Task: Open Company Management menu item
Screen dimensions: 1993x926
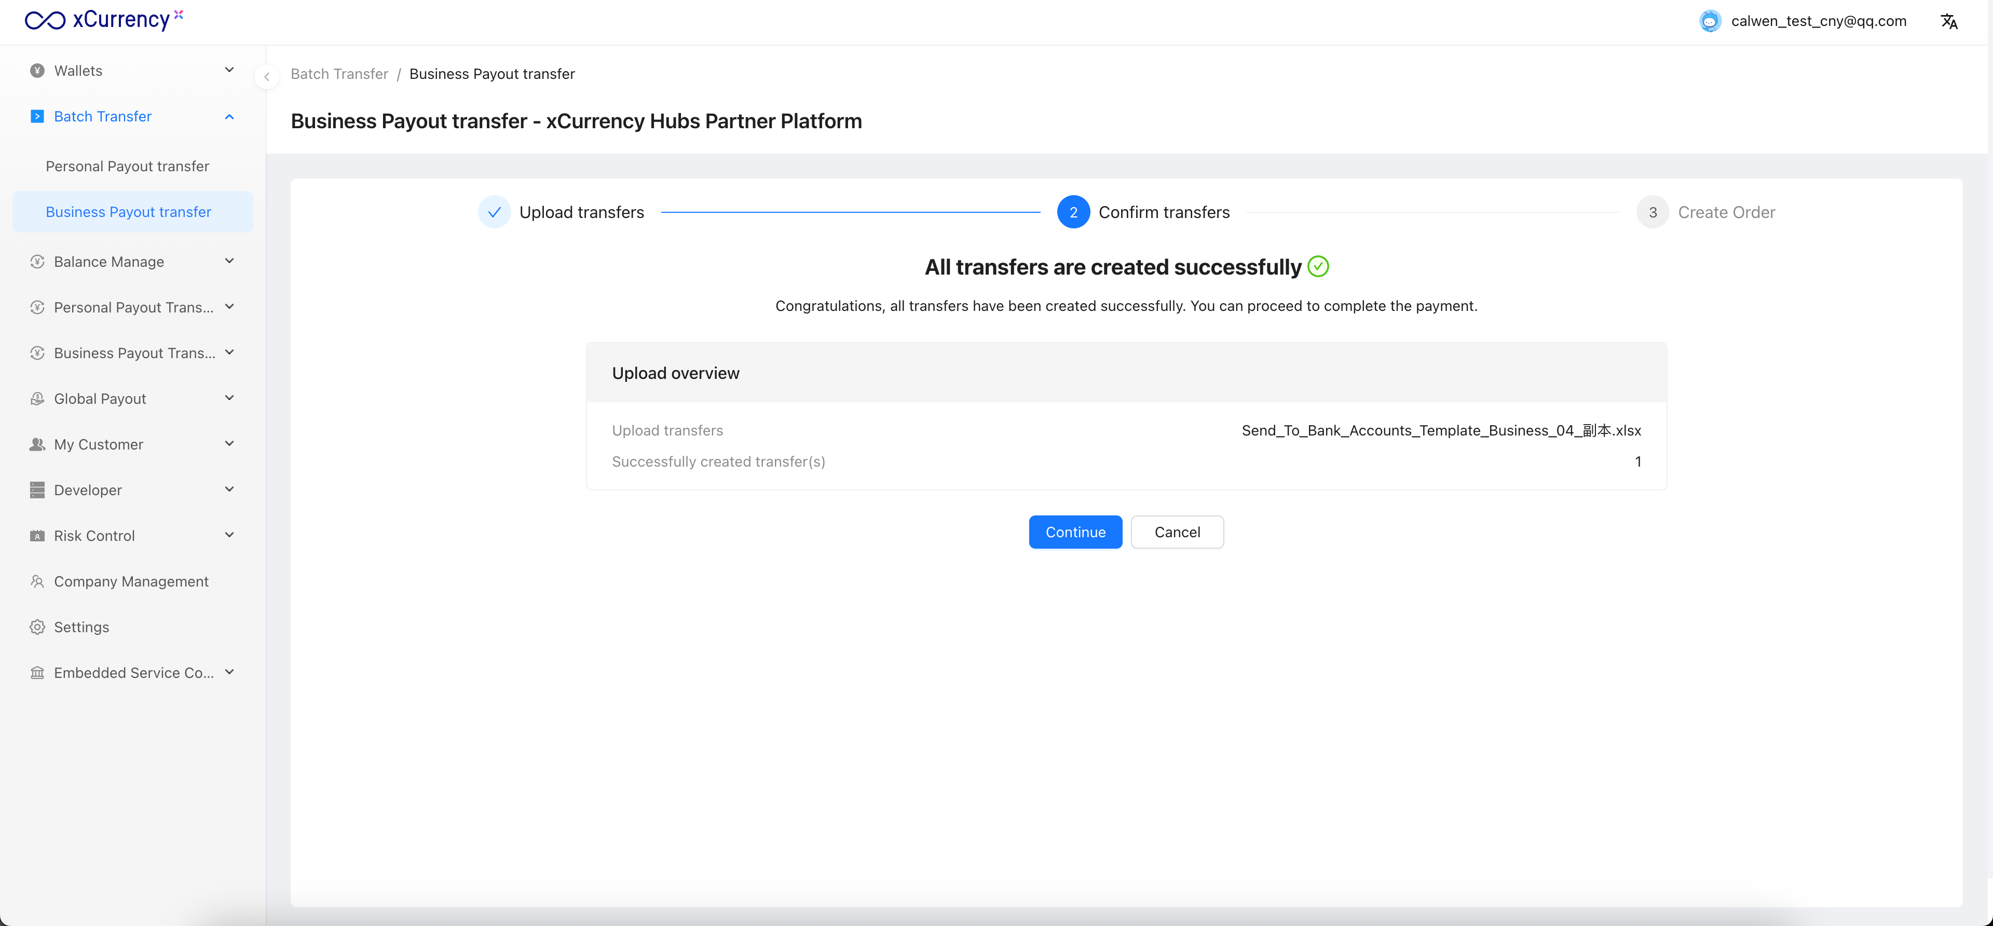Action: point(131,581)
